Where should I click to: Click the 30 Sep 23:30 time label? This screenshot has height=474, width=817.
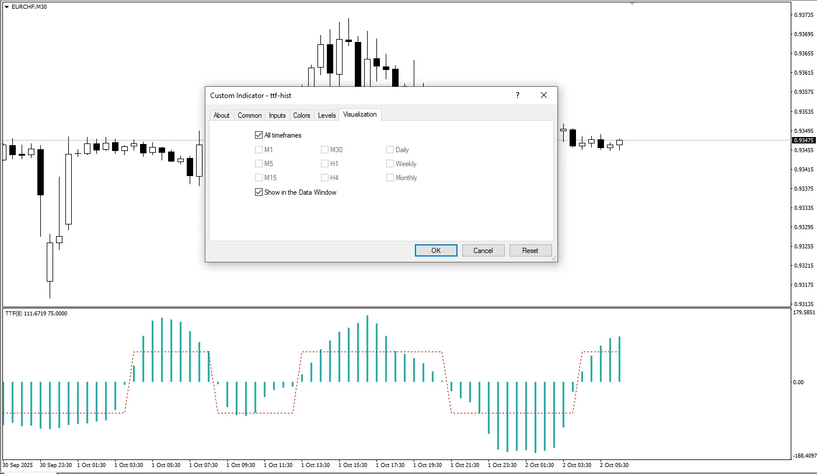(x=55, y=465)
